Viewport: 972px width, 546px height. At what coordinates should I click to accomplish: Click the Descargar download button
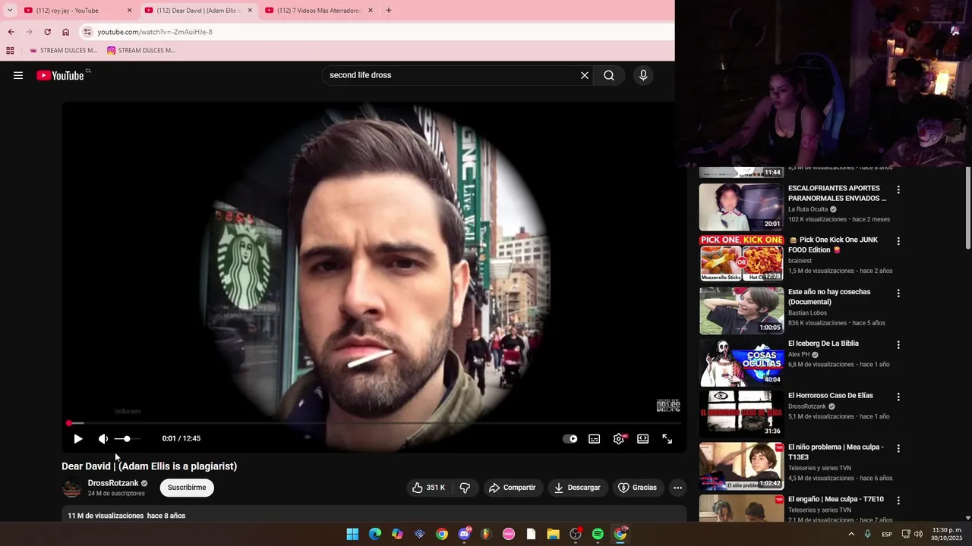coord(577,488)
